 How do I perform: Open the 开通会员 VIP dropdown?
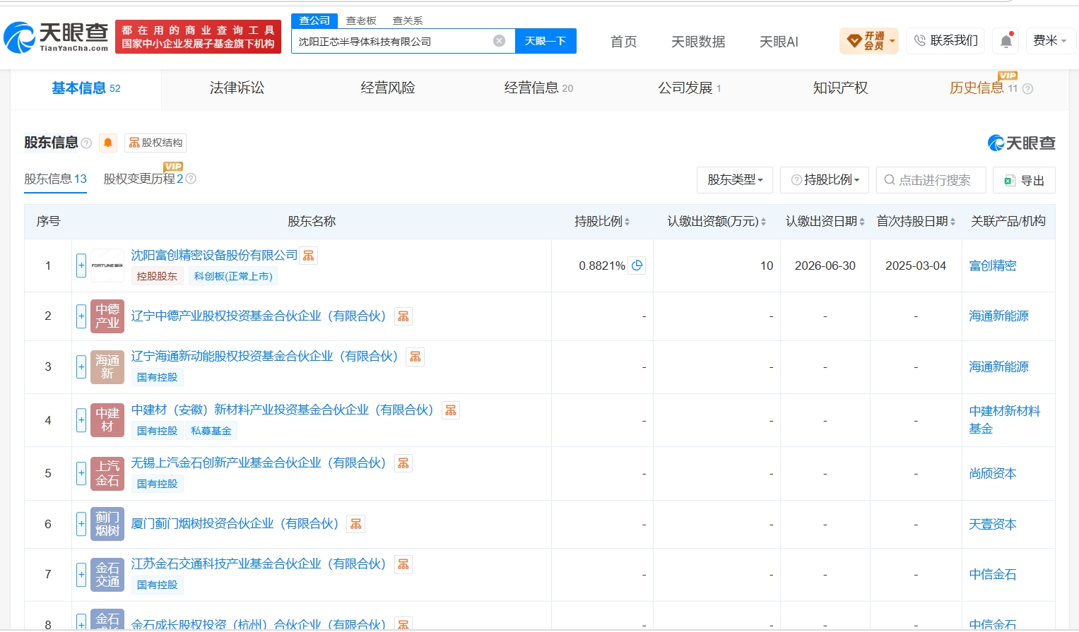(x=869, y=41)
